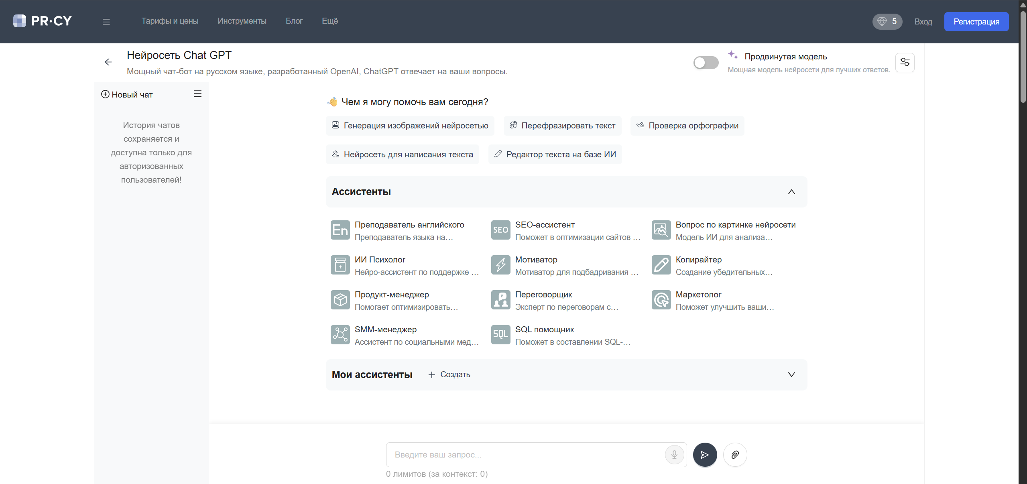Select the ИИ Психолог title text

click(x=380, y=260)
